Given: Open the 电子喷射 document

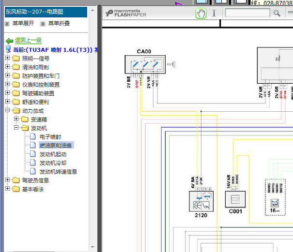Looking at the screenshot, I should click(x=50, y=137).
